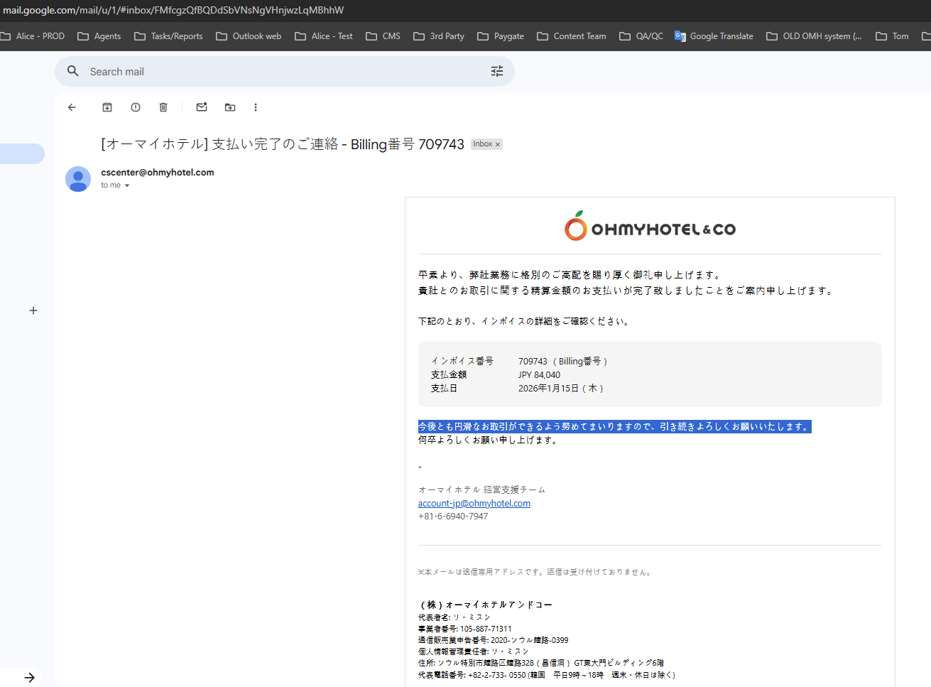
Task: Click the line starting 下記のとおり
Action: point(524,321)
